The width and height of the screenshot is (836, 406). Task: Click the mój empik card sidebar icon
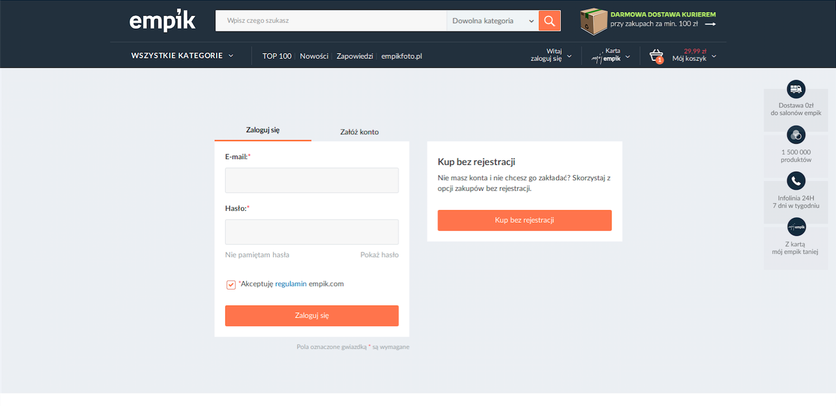pyautogui.click(x=795, y=227)
